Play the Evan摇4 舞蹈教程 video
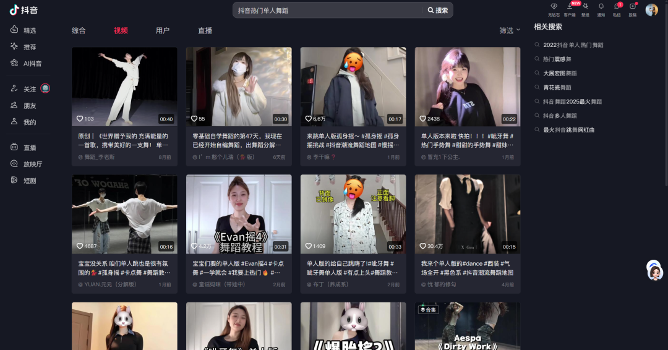This screenshot has height=350, width=668. click(239, 214)
